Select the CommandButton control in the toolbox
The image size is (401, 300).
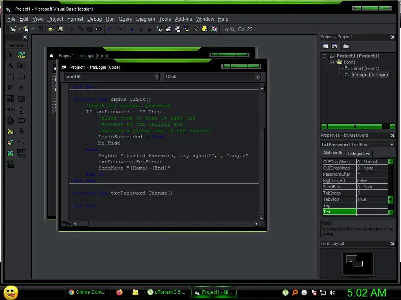(x=21, y=77)
